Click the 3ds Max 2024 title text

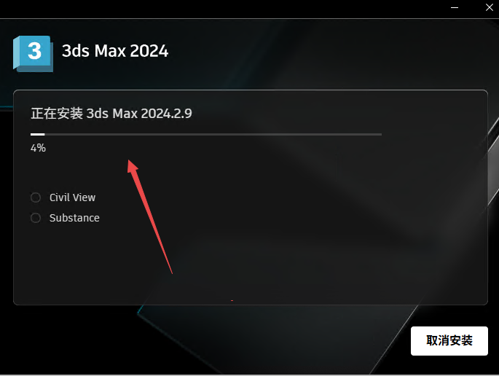point(115,51)
